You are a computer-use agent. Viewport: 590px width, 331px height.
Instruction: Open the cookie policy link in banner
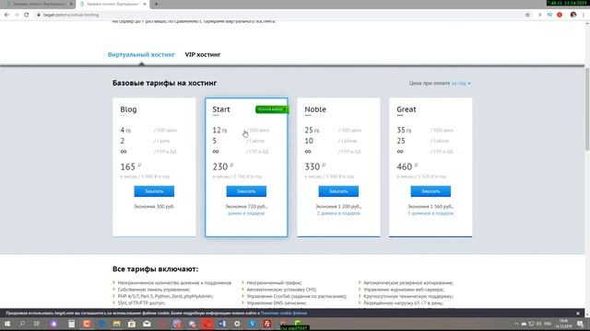(x=284, y=313)
